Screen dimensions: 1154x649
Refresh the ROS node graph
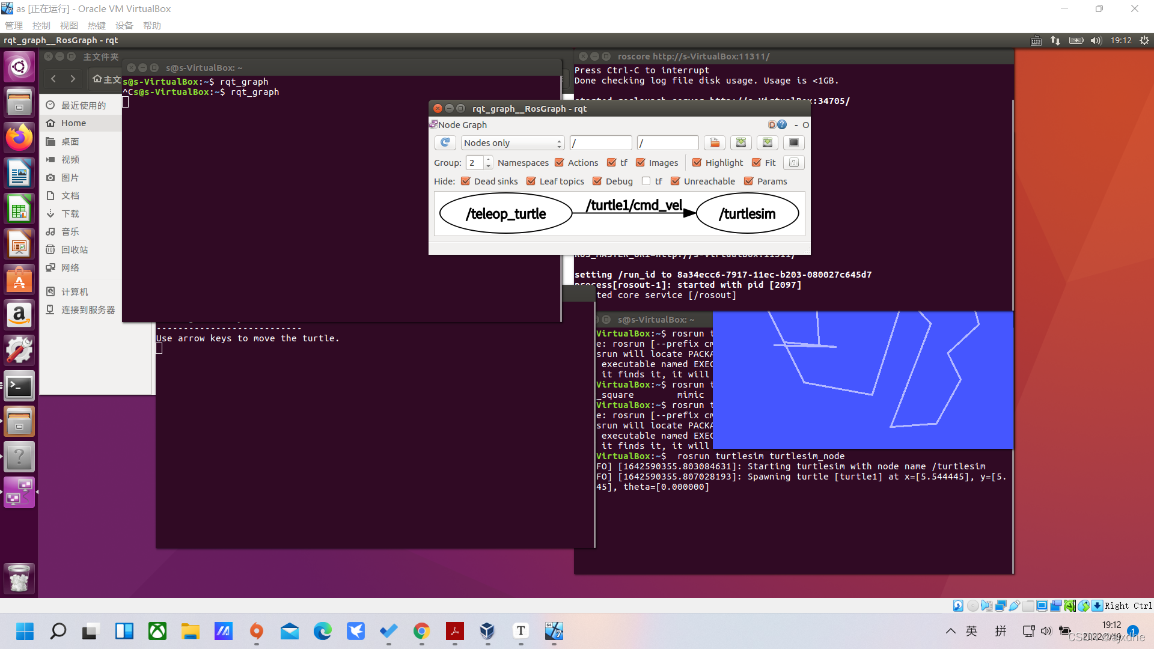(x=445, y=142)
